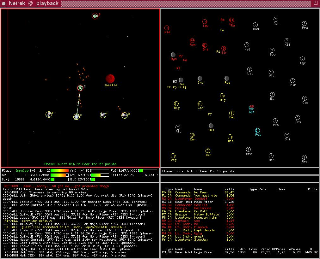Select player row Fc Capt Napalm
320x259 pixels.
(x=198, y=230)
